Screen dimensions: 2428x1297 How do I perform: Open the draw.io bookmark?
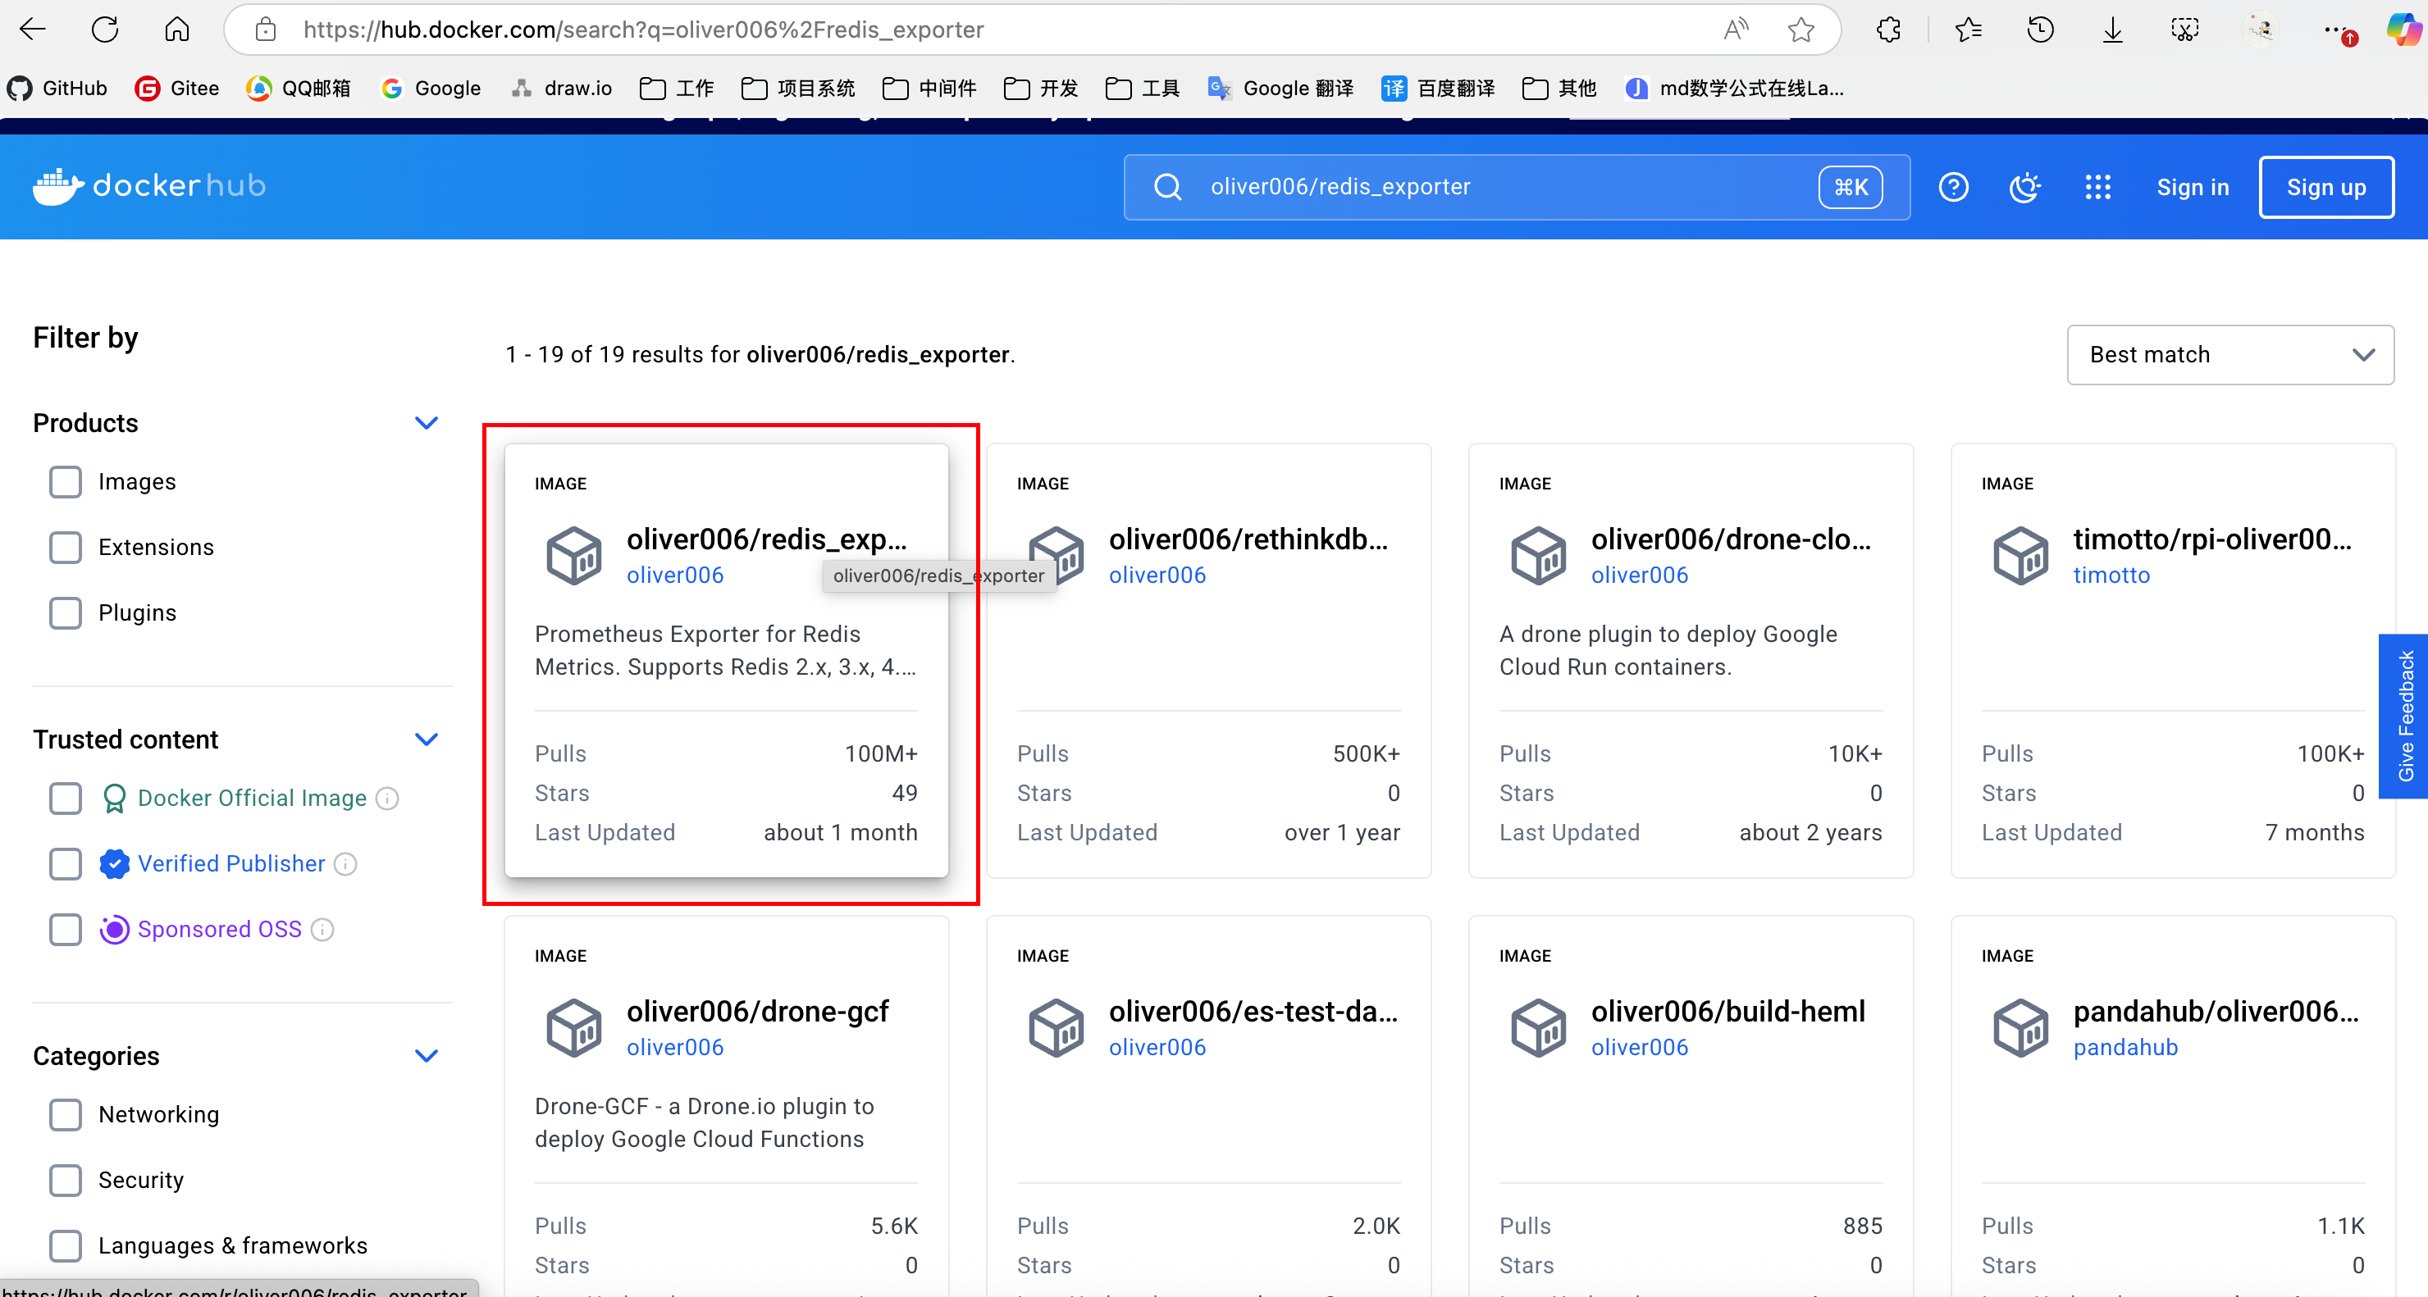[x=562, y=89]
